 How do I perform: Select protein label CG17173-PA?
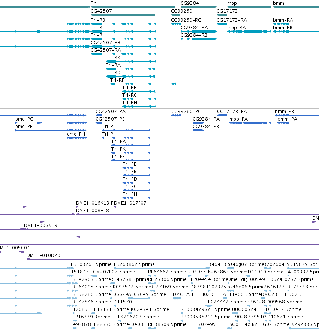coord(232,112)
